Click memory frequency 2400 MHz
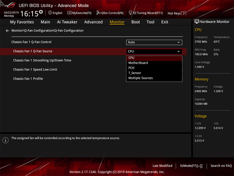The height and width of the screenshot is (176, 234). [x=201, y=91]
